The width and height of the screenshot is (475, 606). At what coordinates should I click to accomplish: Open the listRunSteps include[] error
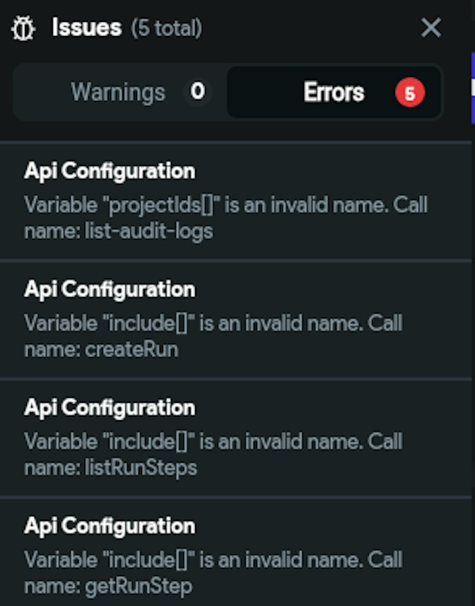click(x=236, y=438)
